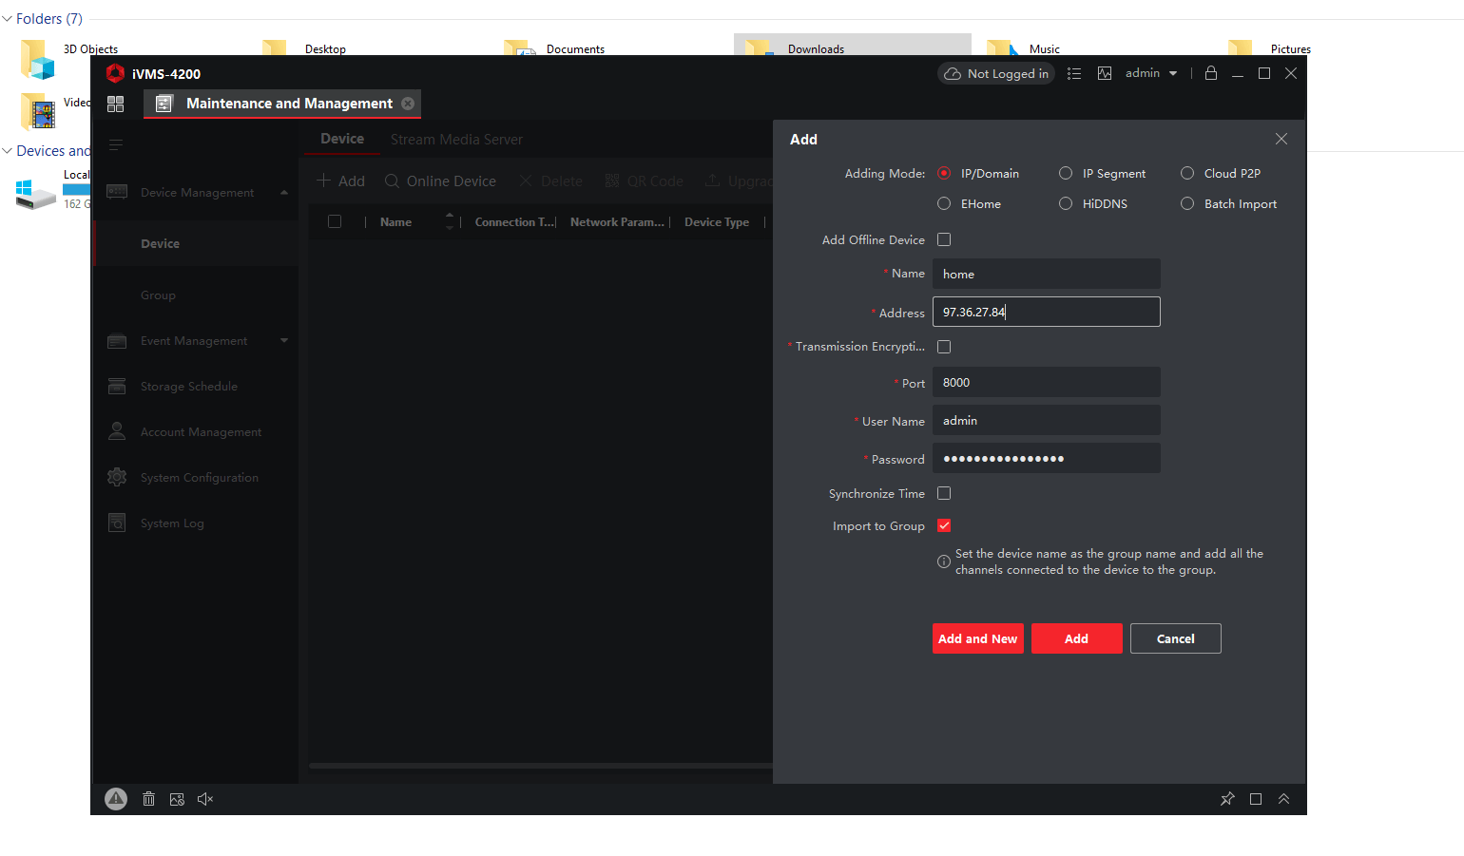Screen dimensions: 1464x856
Task: Switch to the Device tab
Action: coord(342,139)
